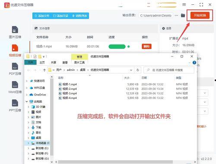Viewport: 216px width, 164px height.
Task: Select 桌面 in navigation pane
Action: [x=36, y=138]
